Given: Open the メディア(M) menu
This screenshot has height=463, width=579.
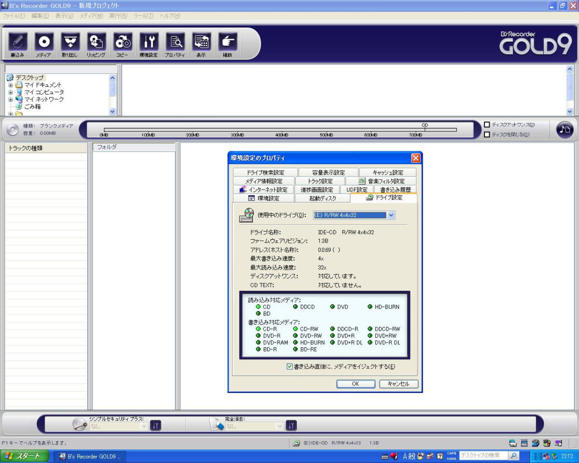Looking at the screenshot, I should click(x=92, y=16).
